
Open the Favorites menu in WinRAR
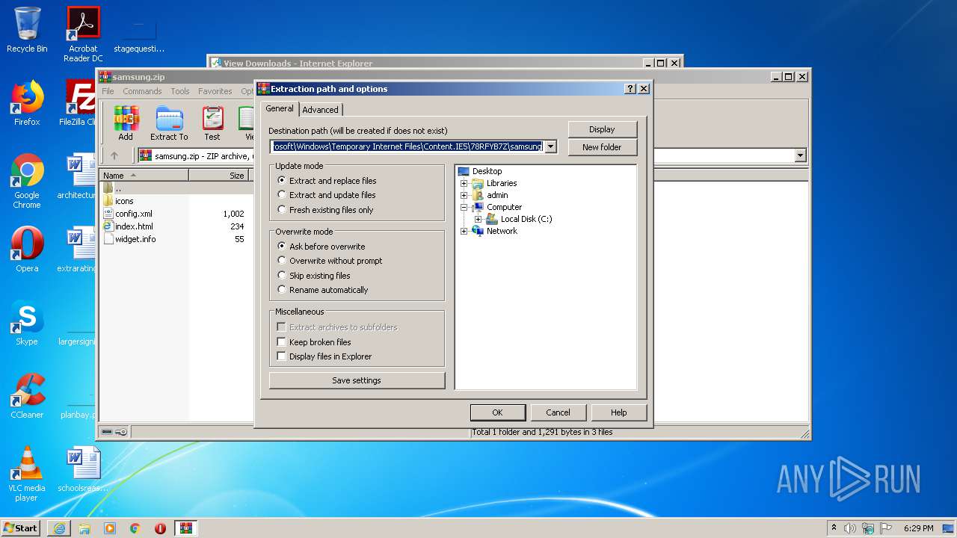click(215, 91)
